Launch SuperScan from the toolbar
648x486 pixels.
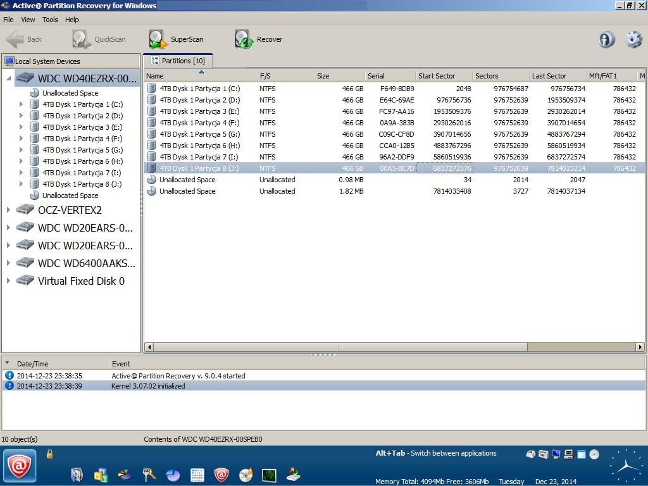[176, 39]
